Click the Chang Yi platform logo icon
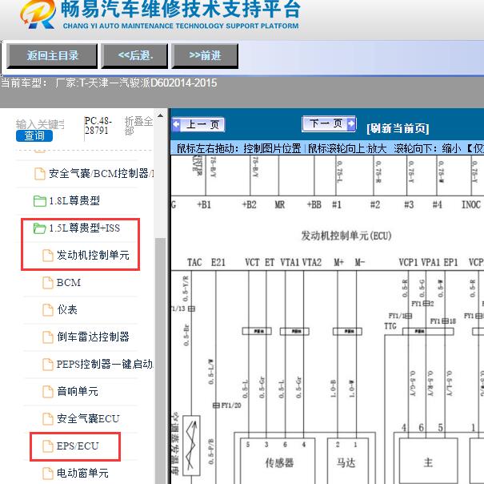This screenshot has height=484, width=484. tap(38, 14)
